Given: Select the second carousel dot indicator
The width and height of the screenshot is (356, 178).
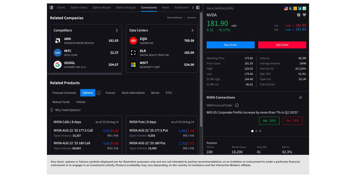Looking at the screenshot, I should [x=256, y=131].
